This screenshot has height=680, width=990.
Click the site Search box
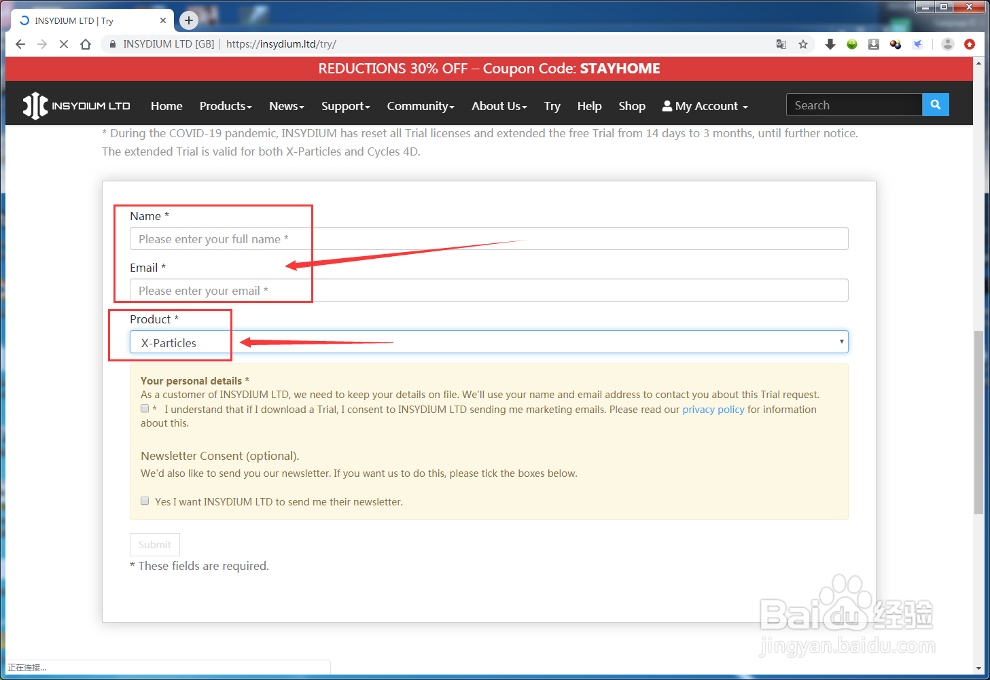click(x=854, y=105)
